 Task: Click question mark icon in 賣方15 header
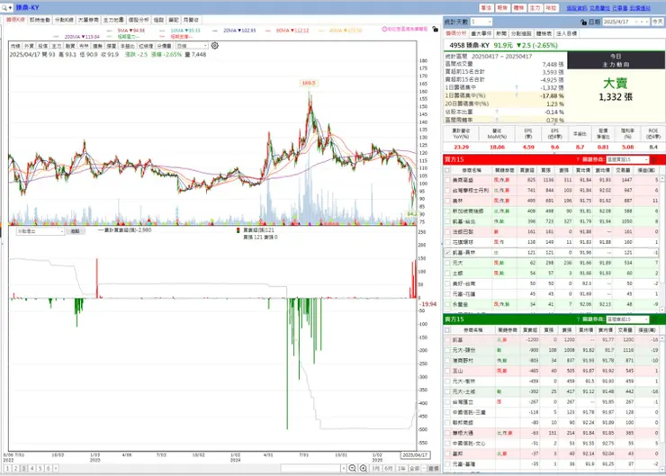(578, 319)
